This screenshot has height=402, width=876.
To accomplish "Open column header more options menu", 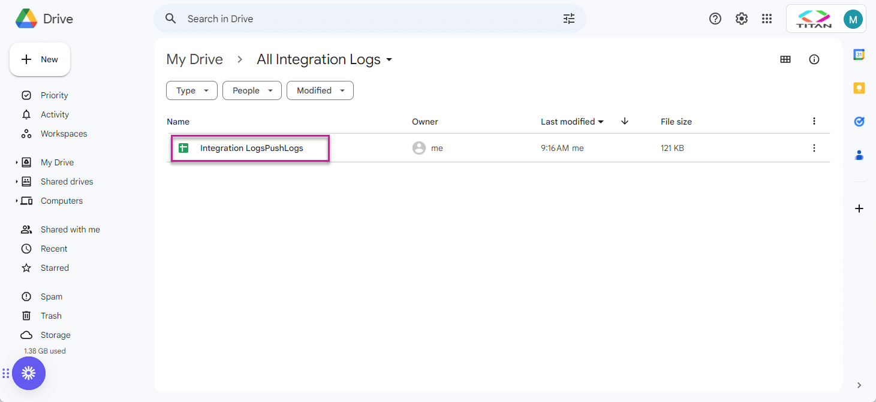I will point(814,121).
